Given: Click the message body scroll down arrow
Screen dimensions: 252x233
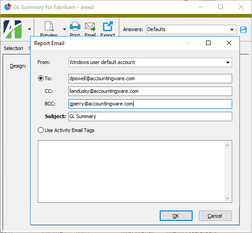Looking at the screenshot, I should coord(227,198).
